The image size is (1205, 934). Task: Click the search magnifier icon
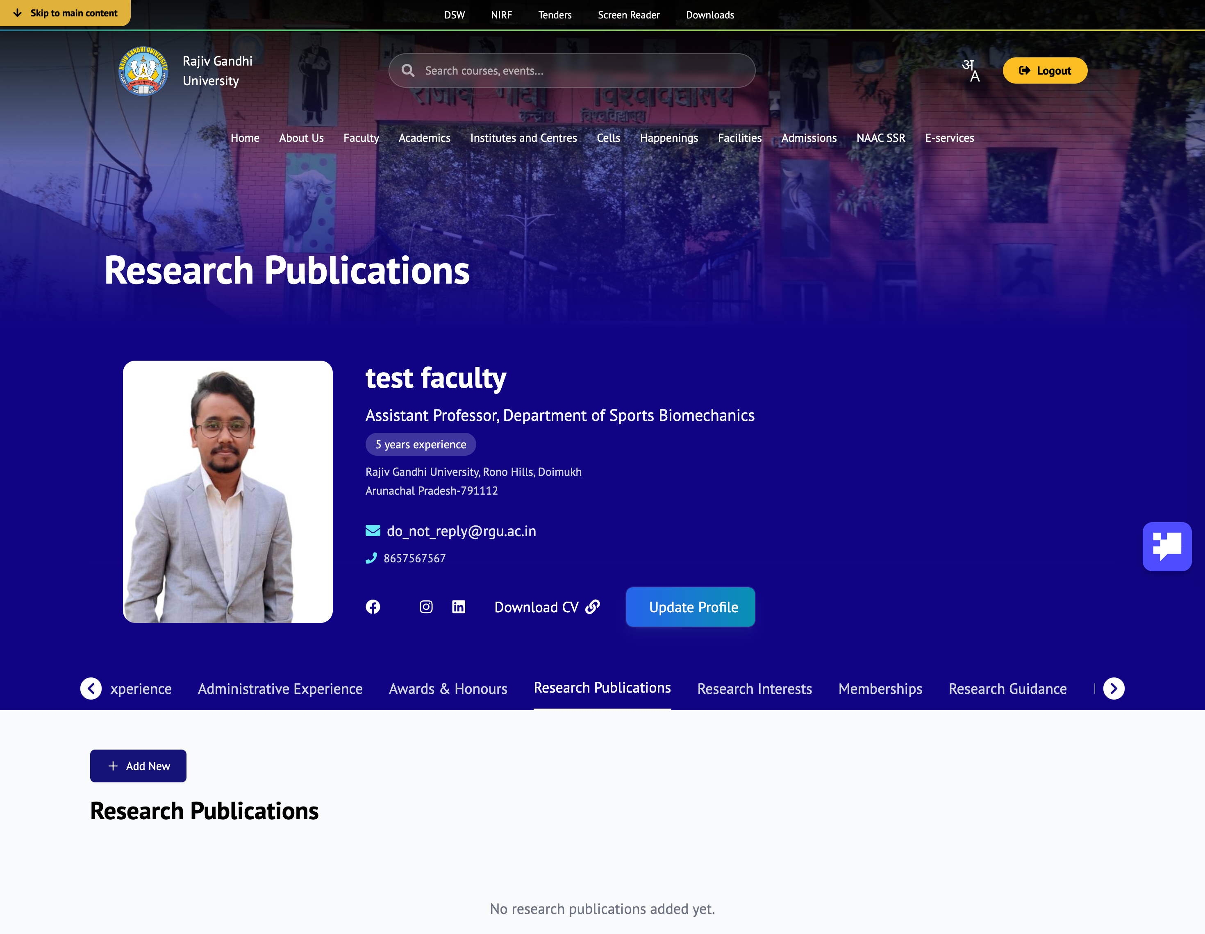tap(408, 70)
